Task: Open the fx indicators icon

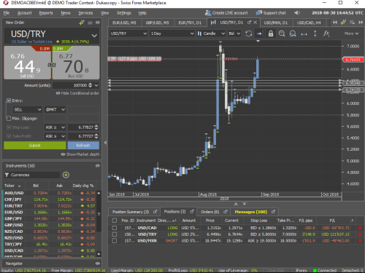Action: coord(326,33)
